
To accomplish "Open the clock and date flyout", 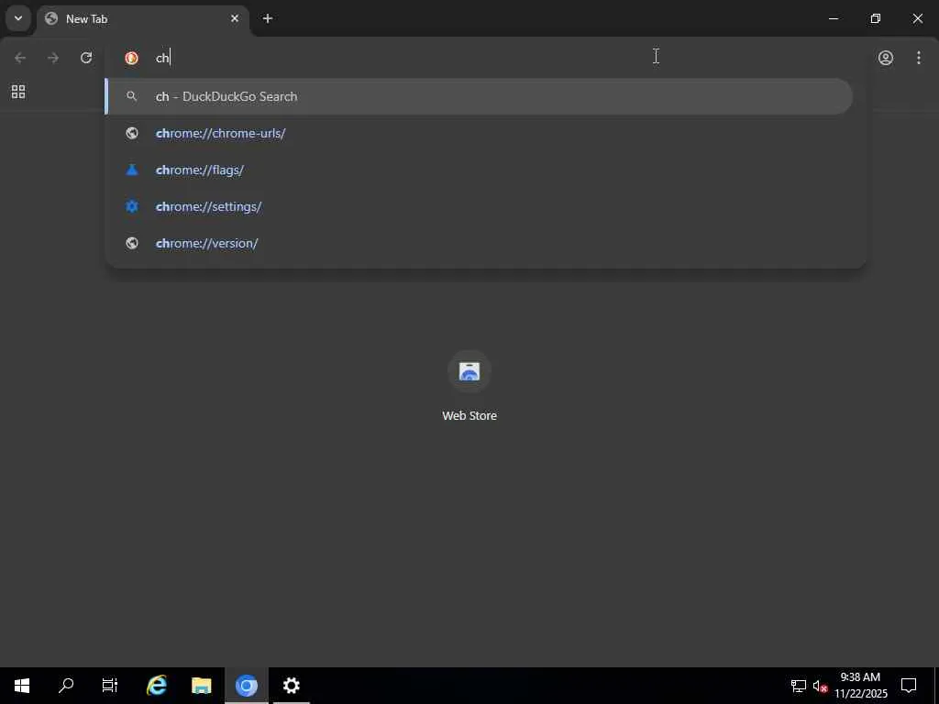I will (x=860, y=686).
